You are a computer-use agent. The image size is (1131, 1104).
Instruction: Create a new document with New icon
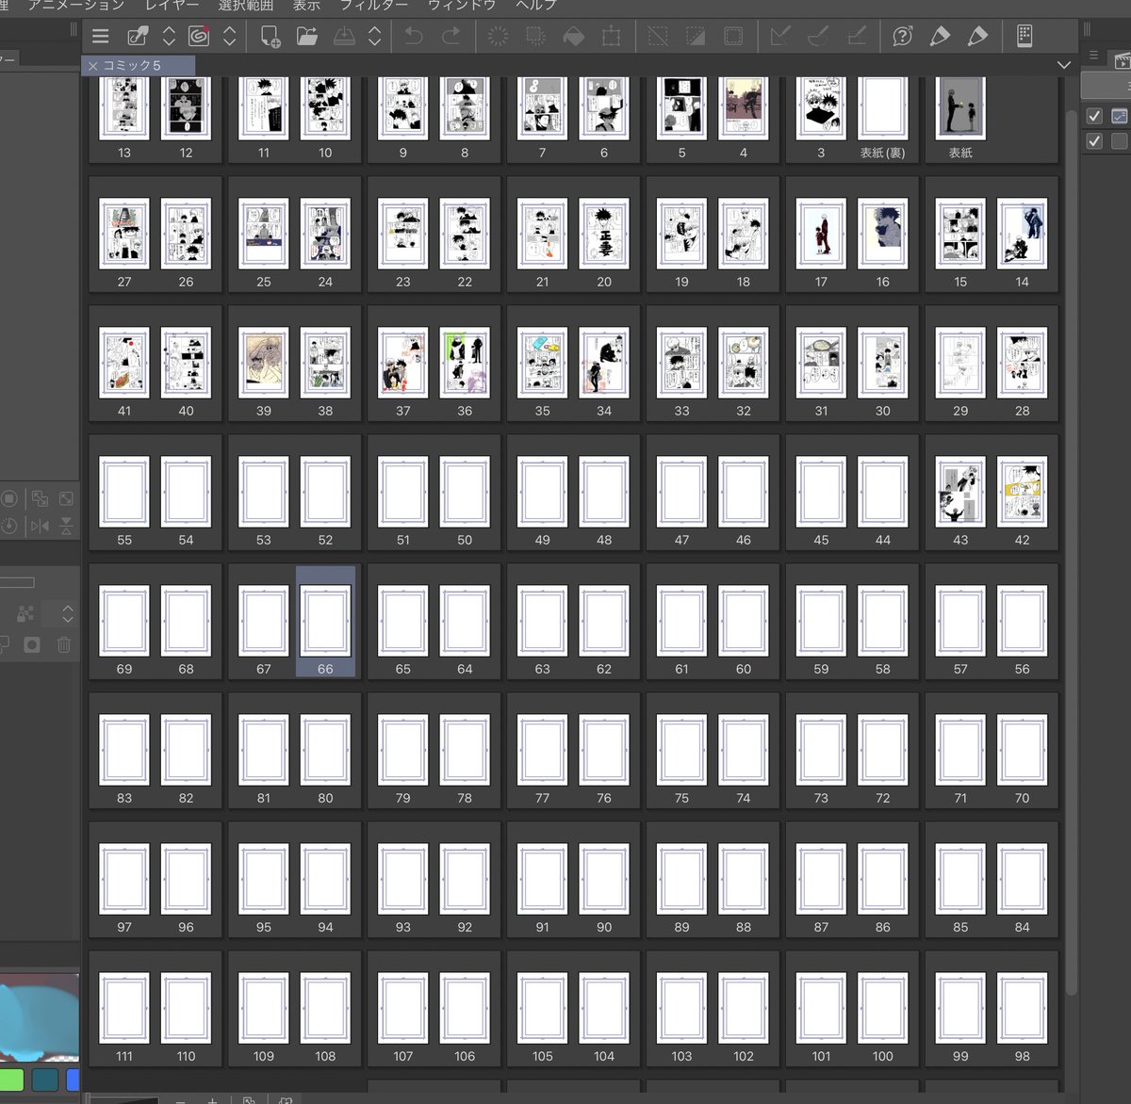pyautogui.click(x=270, y=37)
